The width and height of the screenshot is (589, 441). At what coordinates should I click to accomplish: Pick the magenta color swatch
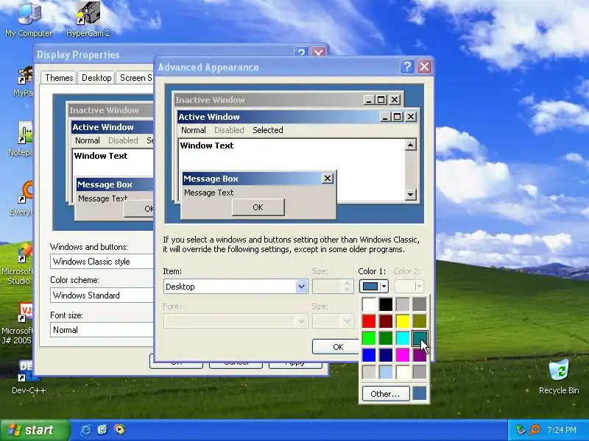coord(403,355)
